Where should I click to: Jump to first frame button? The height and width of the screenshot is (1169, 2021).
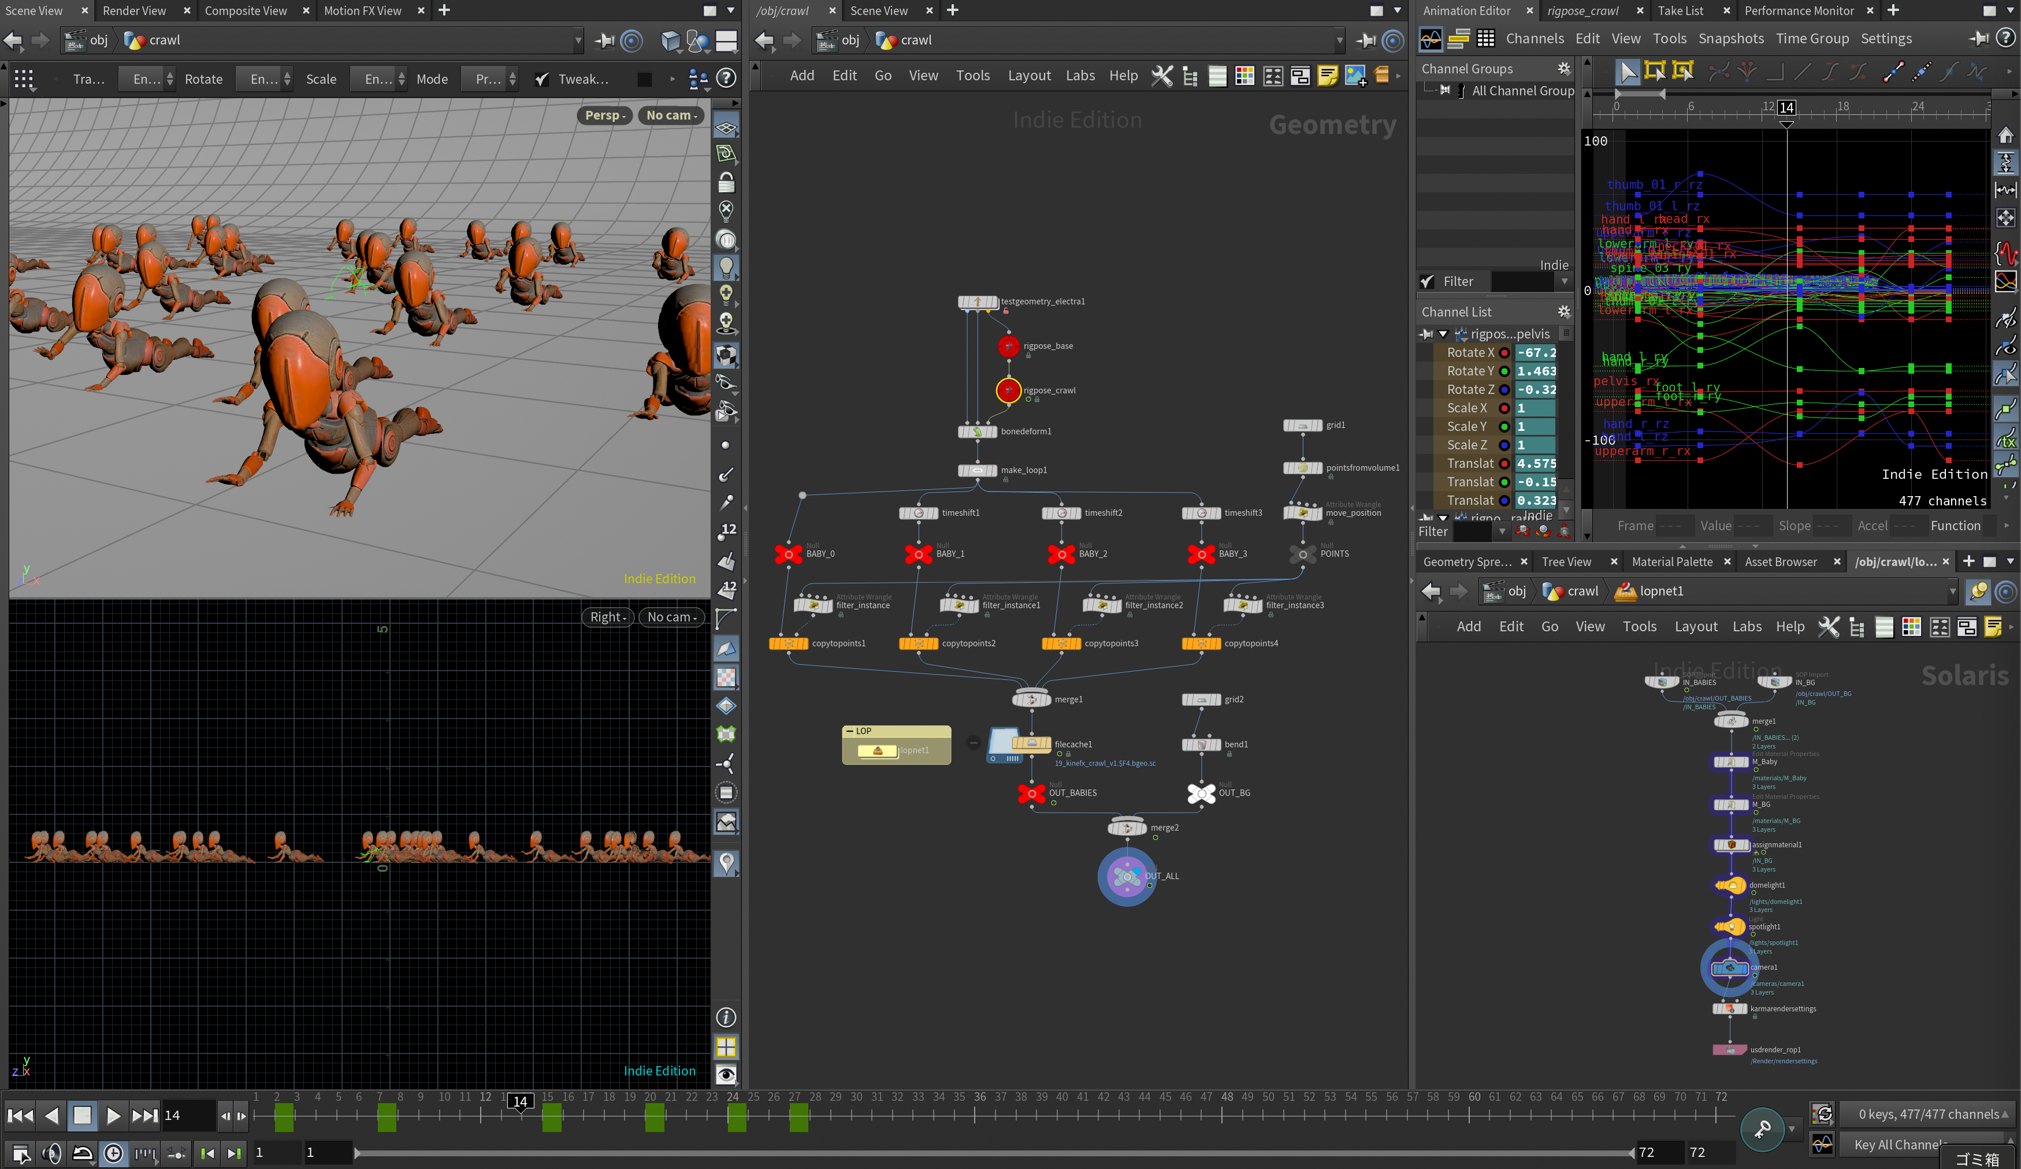(20, 1115)
